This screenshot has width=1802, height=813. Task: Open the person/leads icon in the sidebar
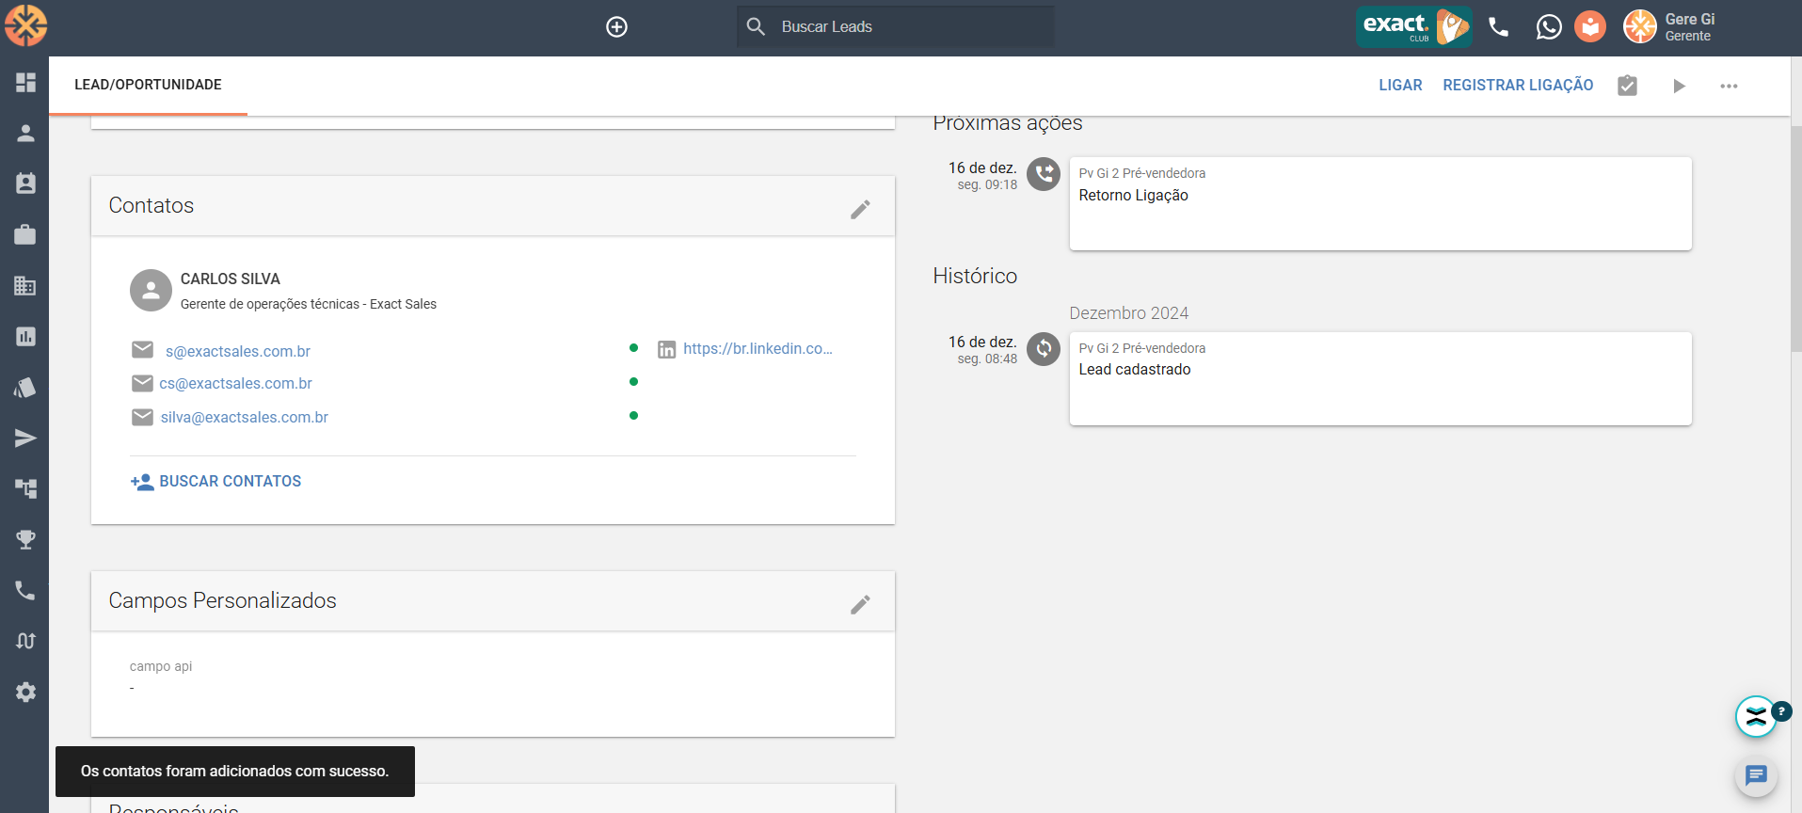[25, 134]
